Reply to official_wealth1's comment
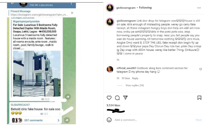 [135, 78]
